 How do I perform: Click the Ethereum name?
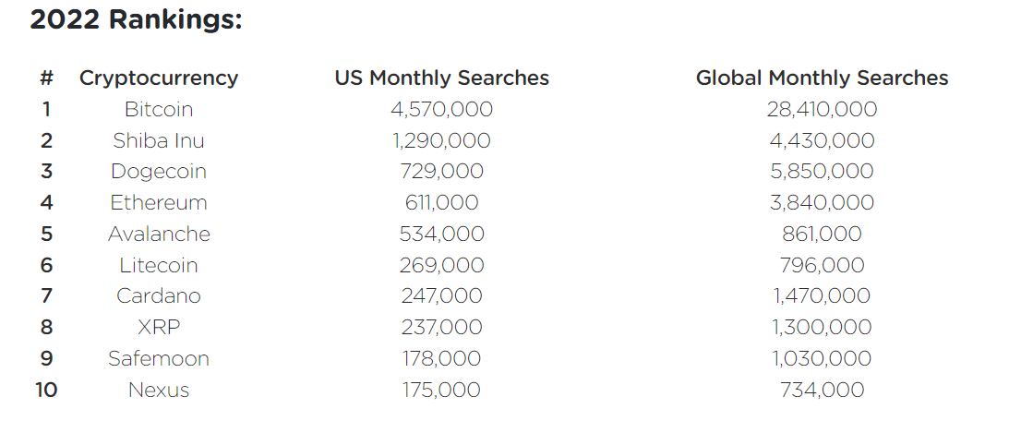(x=159, y=203)
